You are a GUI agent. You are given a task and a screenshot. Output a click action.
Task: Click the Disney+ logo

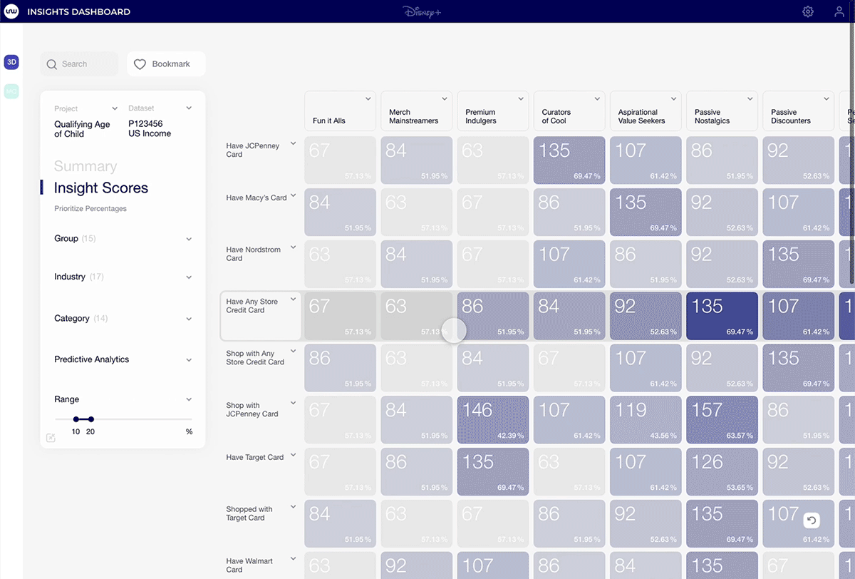(x=422, y=11)
